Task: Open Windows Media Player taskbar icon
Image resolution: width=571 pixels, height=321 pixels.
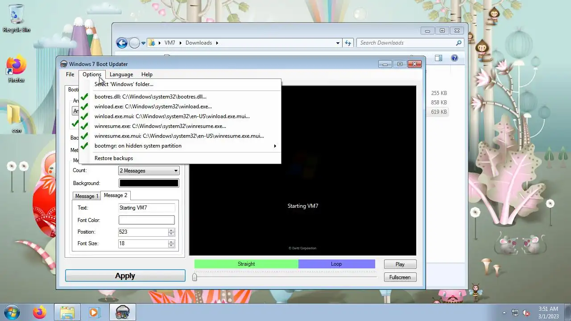Action: pos(94,312)
